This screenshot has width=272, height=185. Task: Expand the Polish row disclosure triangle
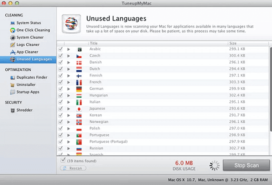coord(69,129)
